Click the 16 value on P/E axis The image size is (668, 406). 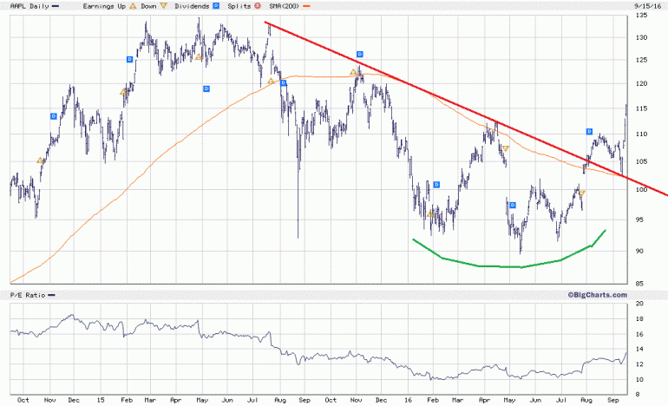[639, 334]
